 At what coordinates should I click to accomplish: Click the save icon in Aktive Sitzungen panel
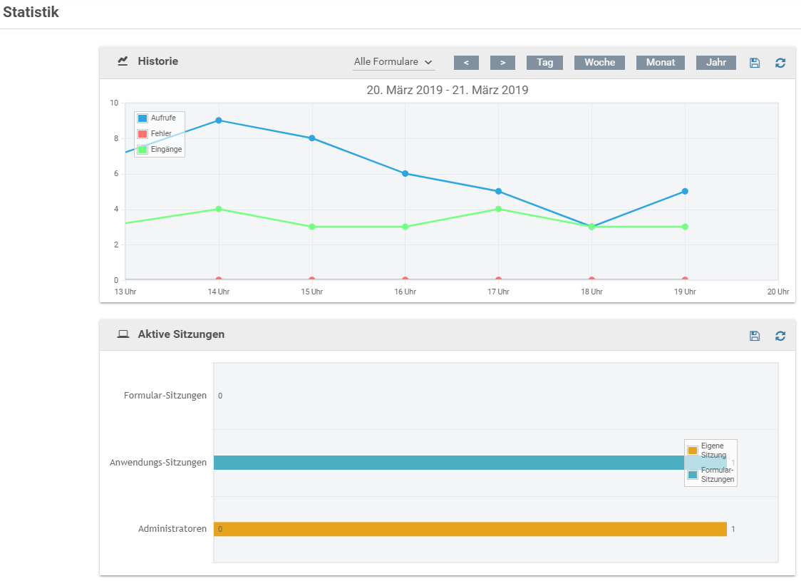point(755,336)
